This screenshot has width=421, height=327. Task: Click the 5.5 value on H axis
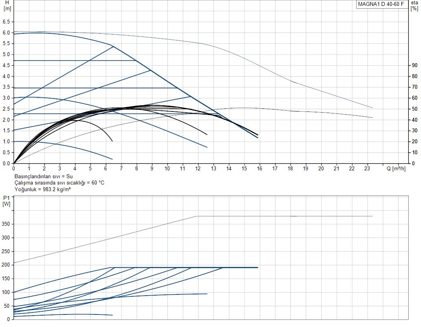(x=6, y=44)
